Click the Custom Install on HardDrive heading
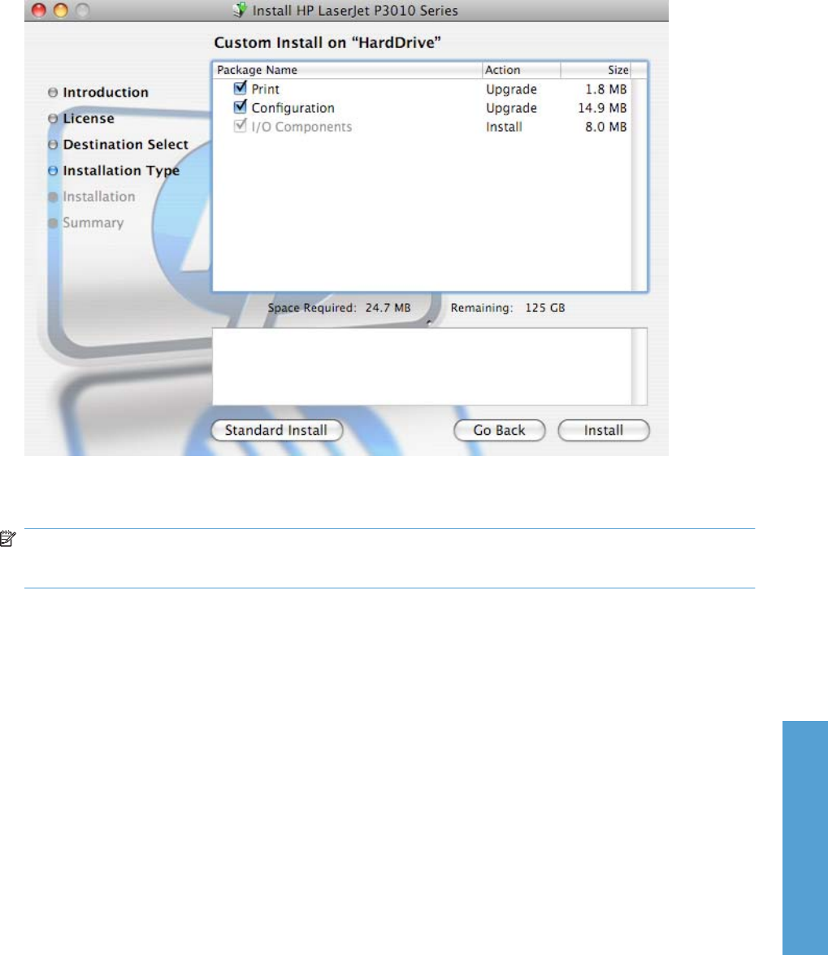828x955 pixels. click(327, 42)
